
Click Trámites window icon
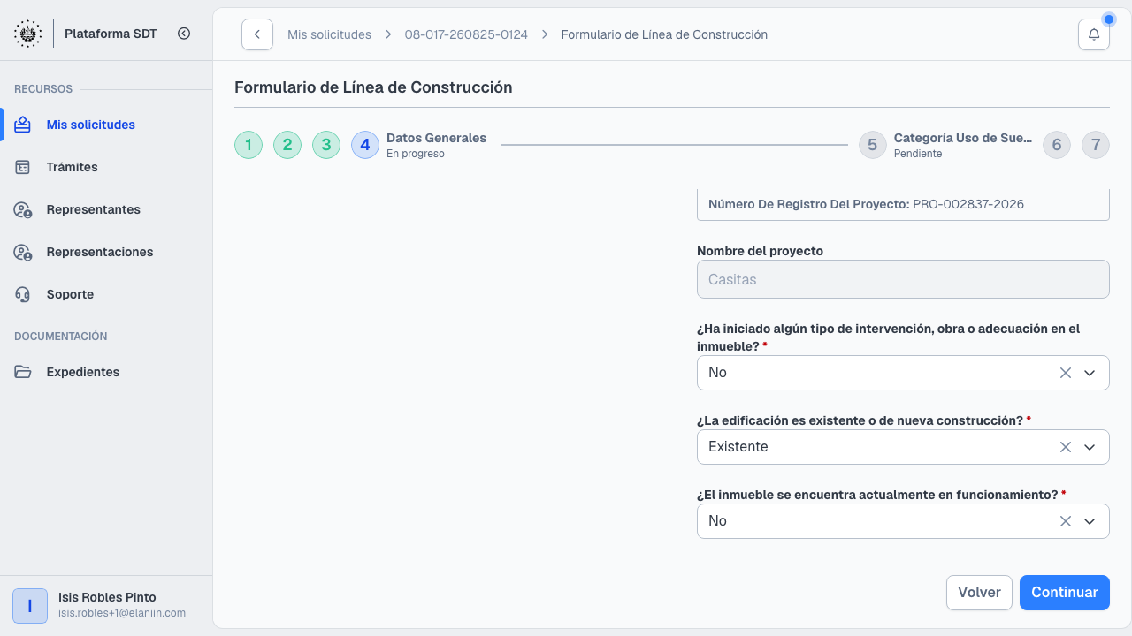pos(23,167)
